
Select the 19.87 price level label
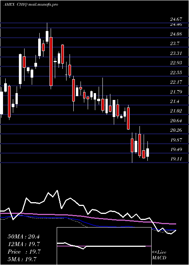pyautogui.click(x=176, y=140)
